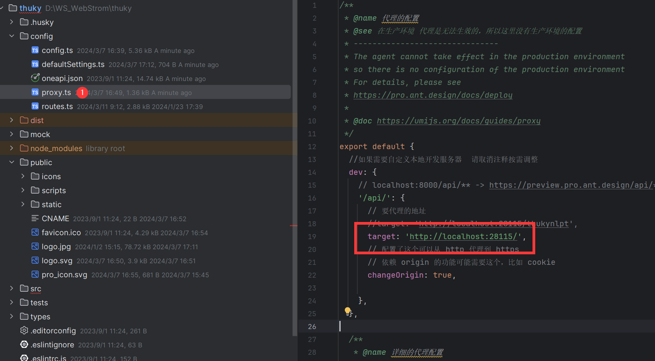
Task: Select defaultSettings.ts in the project tree
Action: [x=73, y=64]
